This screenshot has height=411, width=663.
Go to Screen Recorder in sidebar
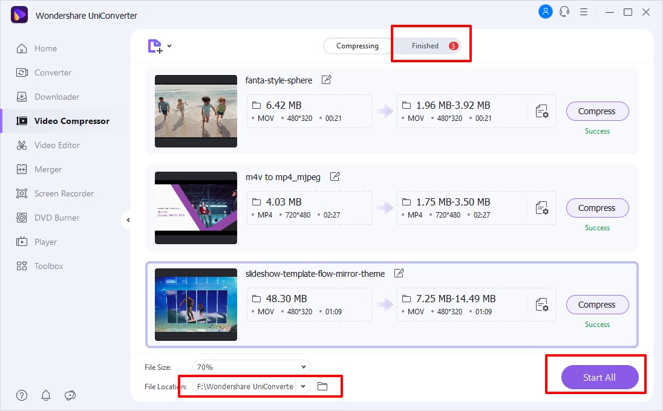(64, 193)
